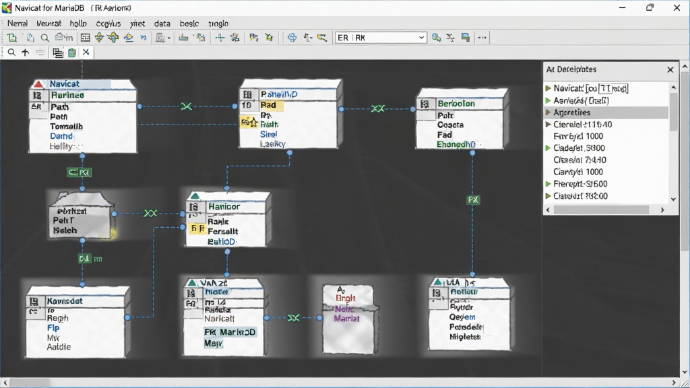Close the At Deteipiotes side panel

pyautogui.click(x=670, y=70)
